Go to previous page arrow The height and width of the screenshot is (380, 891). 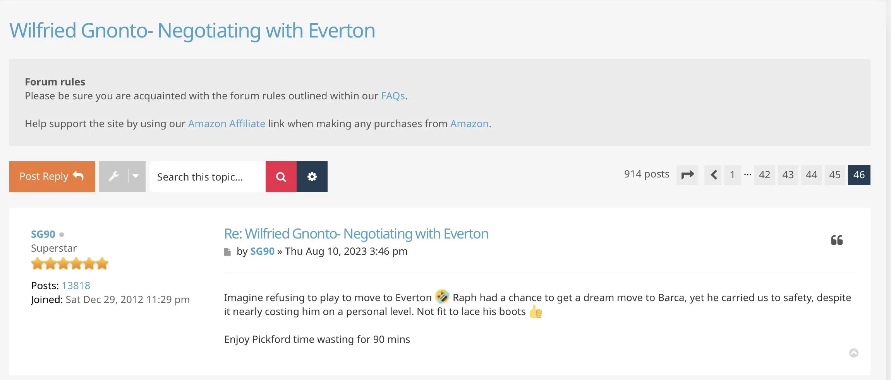713,175
